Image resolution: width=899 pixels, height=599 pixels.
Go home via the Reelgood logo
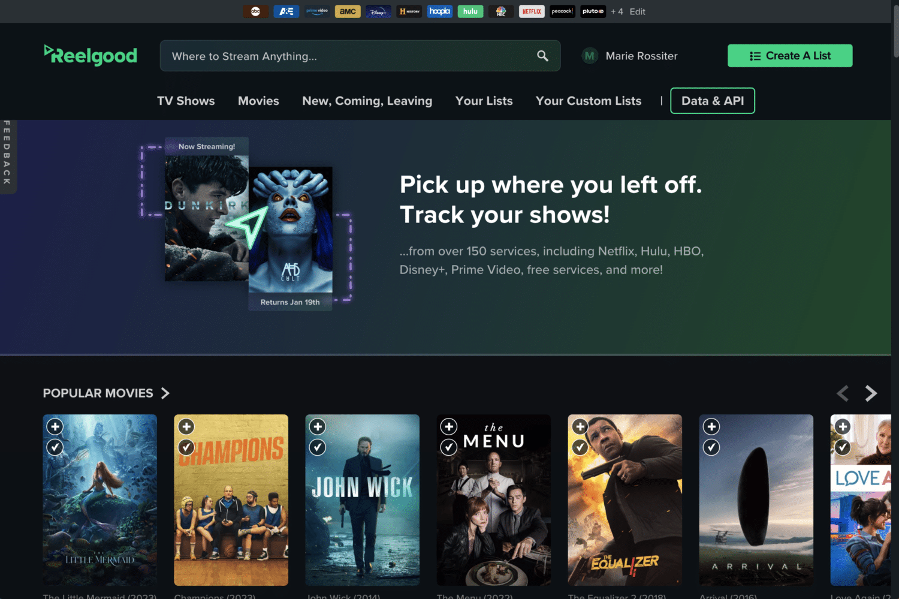(90, 55)
